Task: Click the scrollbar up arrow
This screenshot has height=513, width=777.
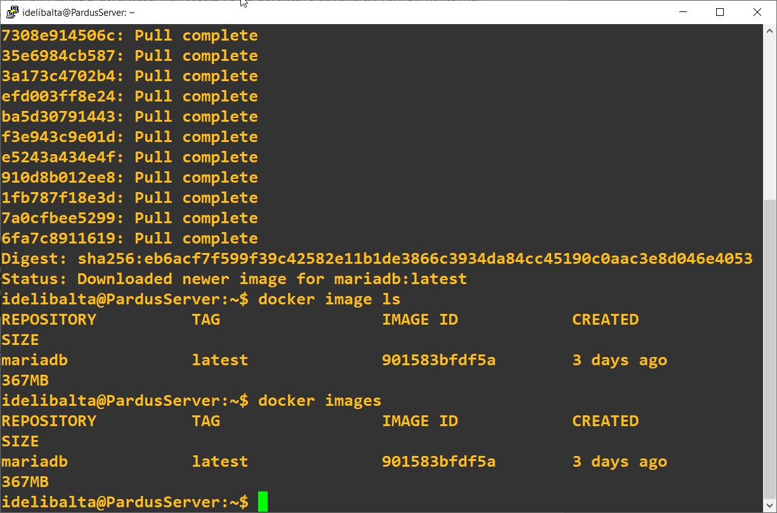Action: click(x=769, y=32)
